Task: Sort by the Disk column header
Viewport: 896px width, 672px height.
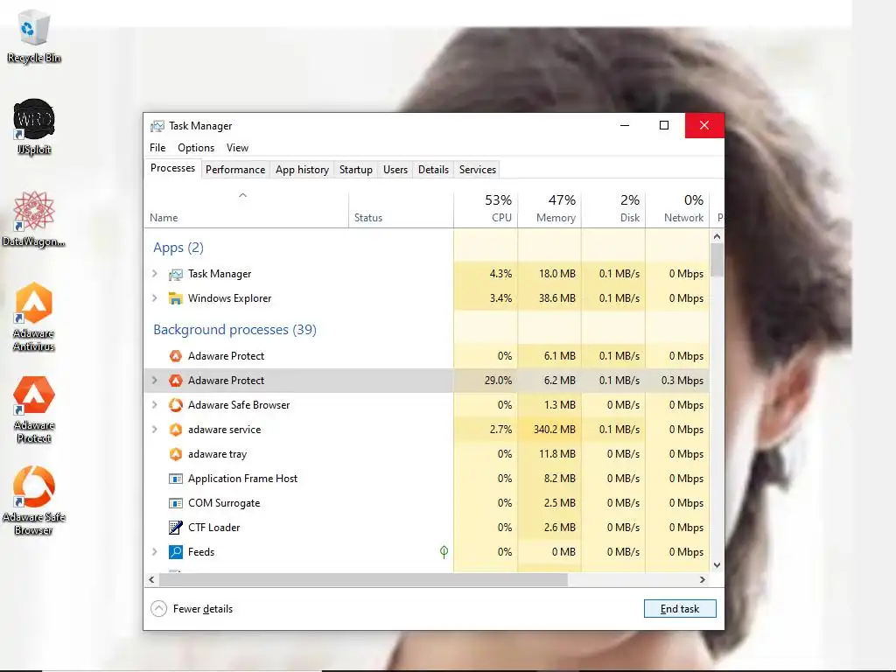Action: pos(613,210)
